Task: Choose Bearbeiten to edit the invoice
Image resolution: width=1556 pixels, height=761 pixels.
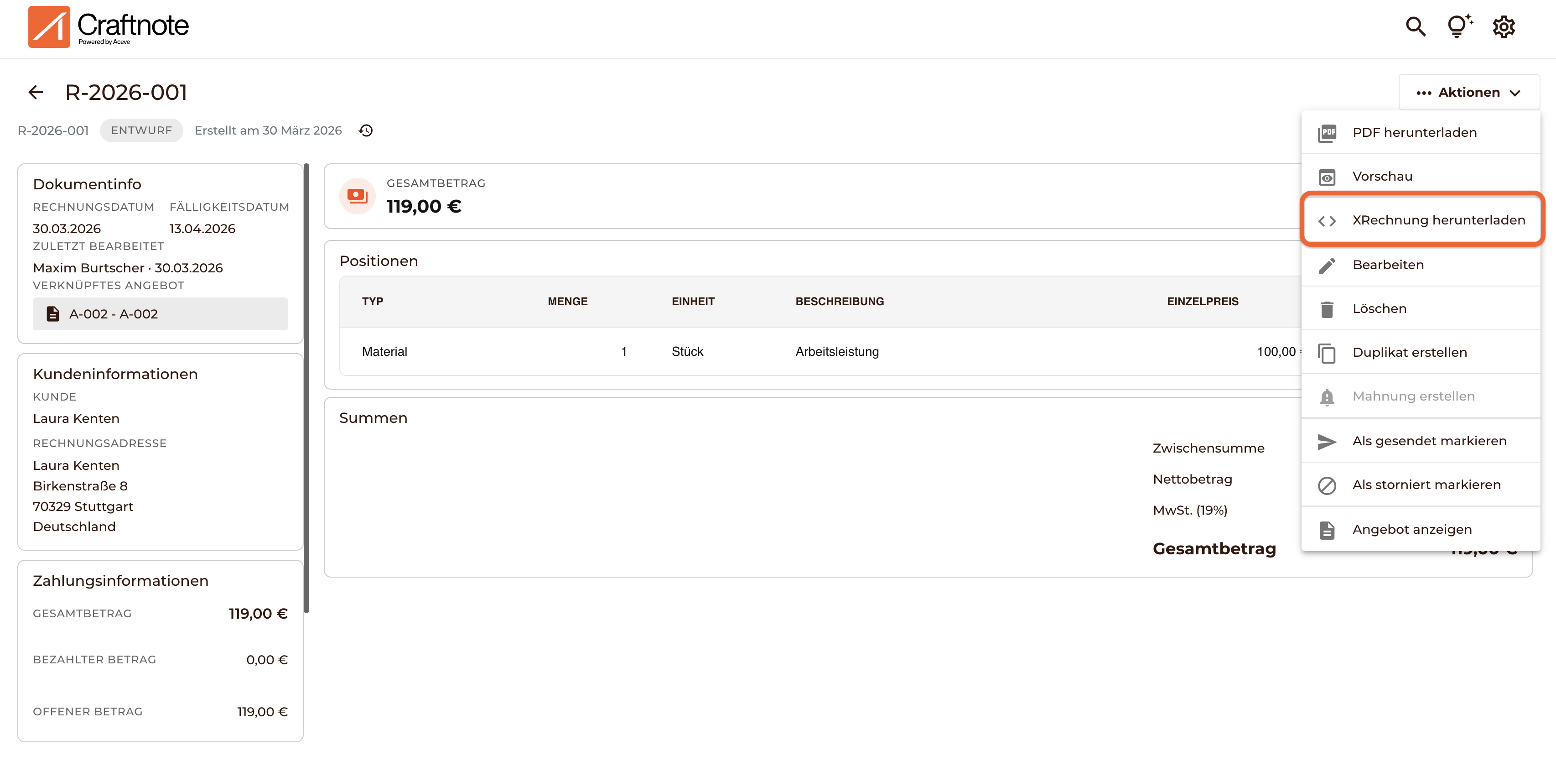Action: (1388, 265)
